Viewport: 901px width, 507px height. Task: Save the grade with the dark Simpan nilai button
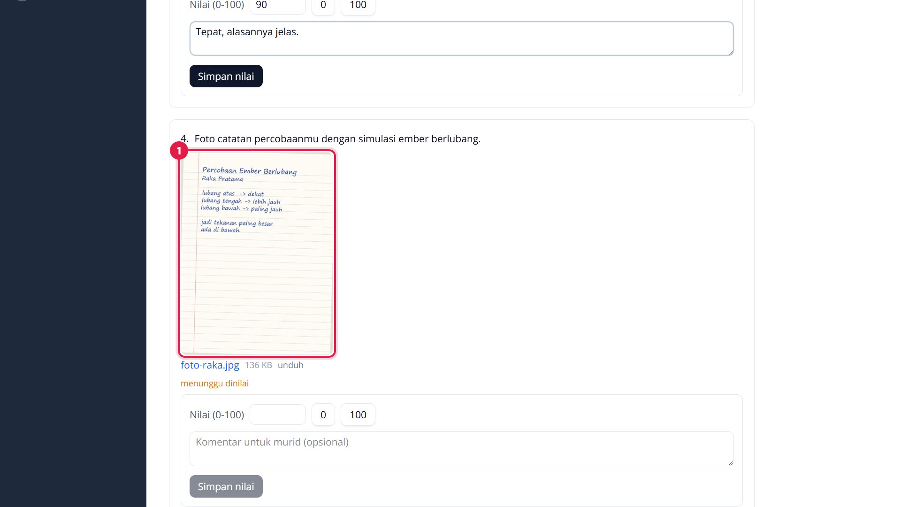click(x=226, y=76)
